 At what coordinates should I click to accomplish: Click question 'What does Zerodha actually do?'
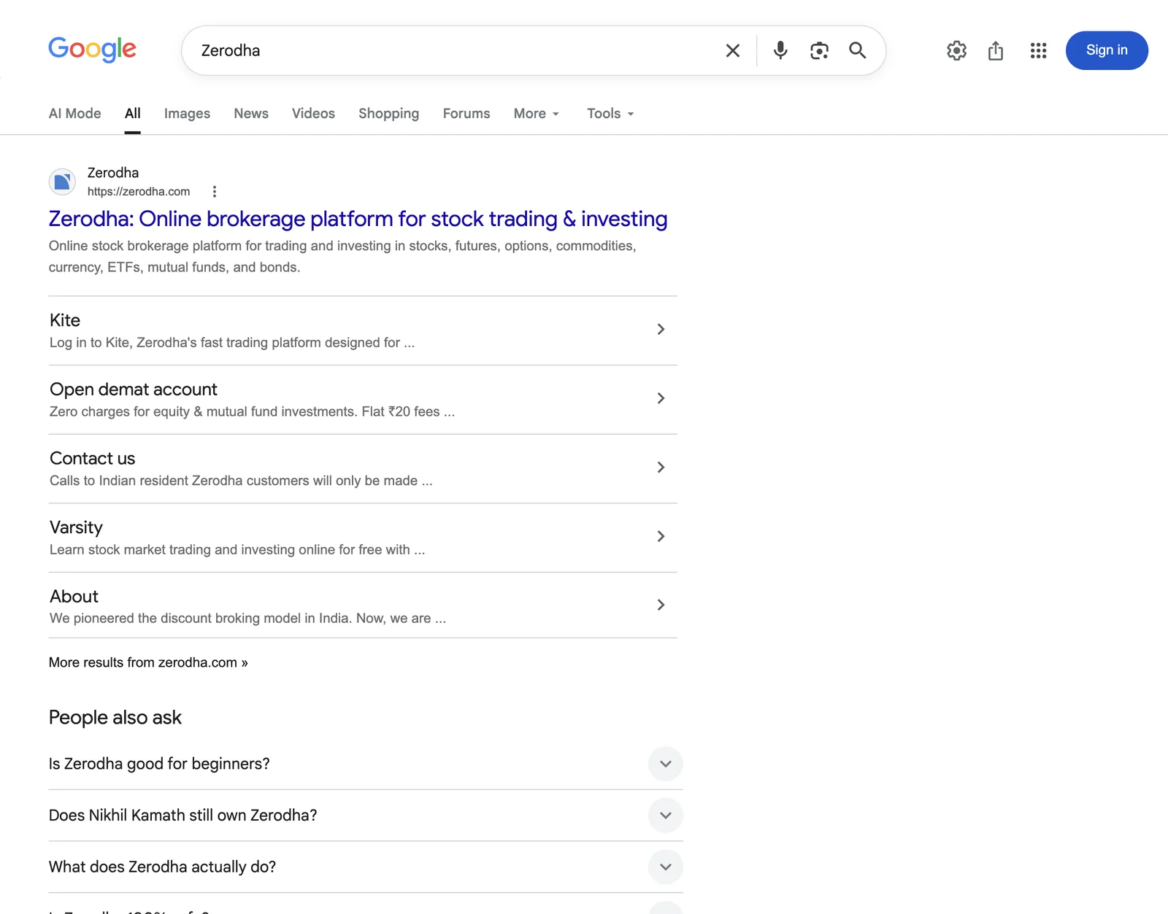(162, 867)
